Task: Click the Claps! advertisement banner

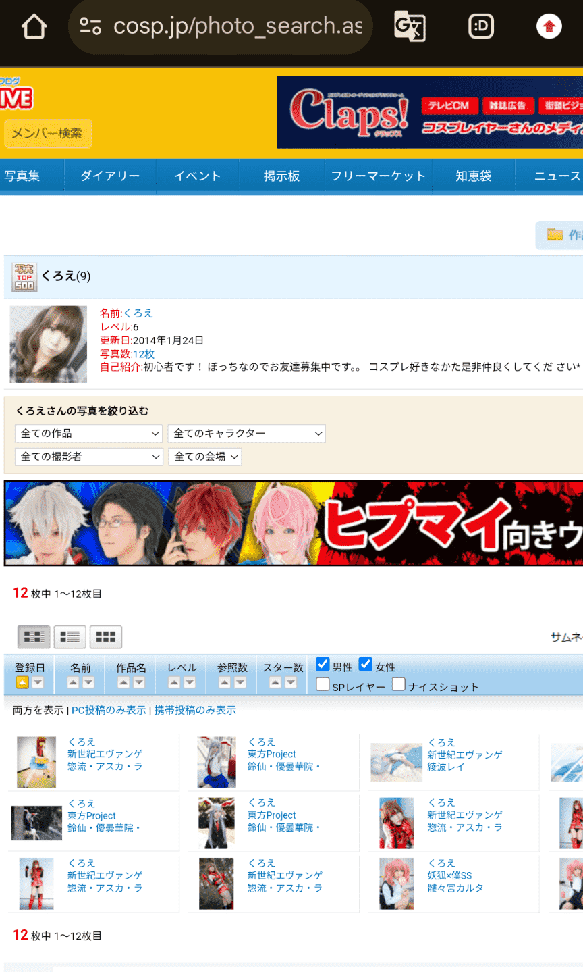Action: 430,112
